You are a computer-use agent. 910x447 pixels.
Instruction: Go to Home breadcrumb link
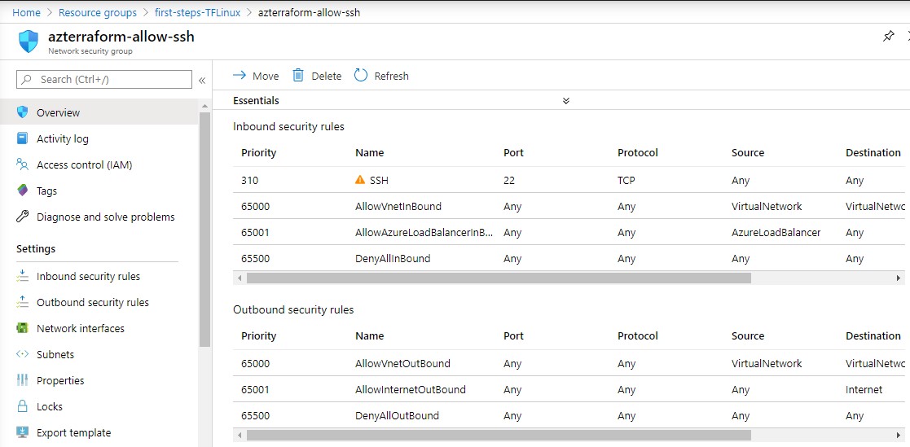[26, 12]
